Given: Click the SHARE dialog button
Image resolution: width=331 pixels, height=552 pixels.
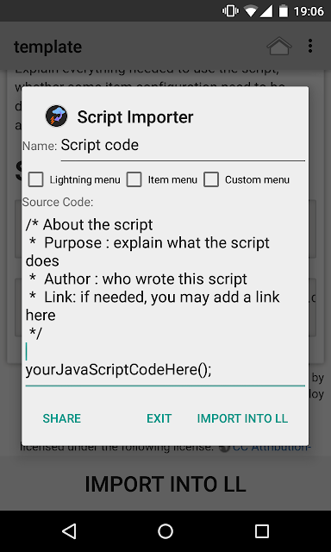Looking at the screenshot, I should [x=62, y=418].
